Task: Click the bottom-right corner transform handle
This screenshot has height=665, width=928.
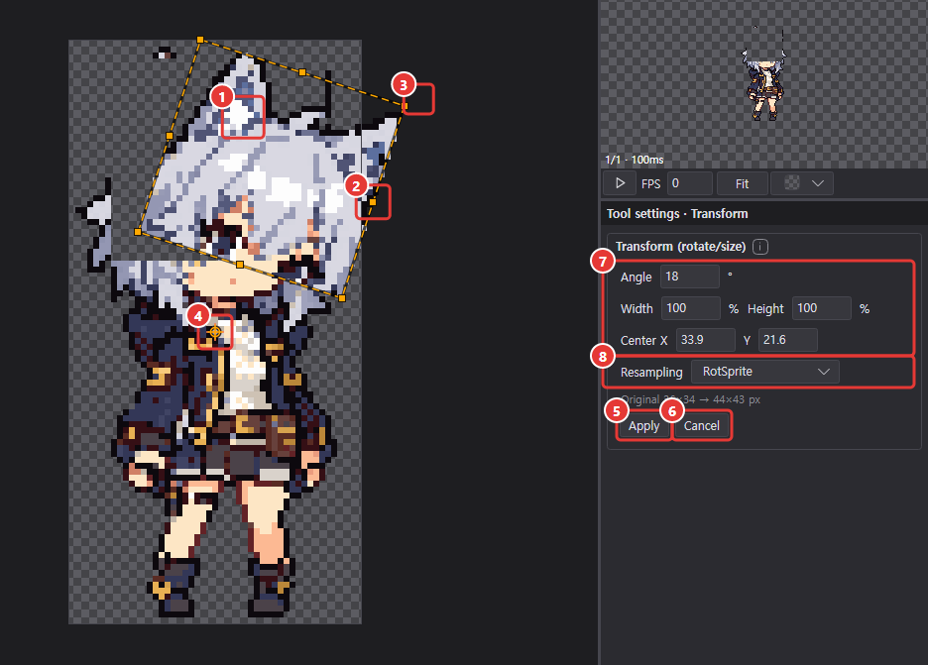Action: [342, 298]
